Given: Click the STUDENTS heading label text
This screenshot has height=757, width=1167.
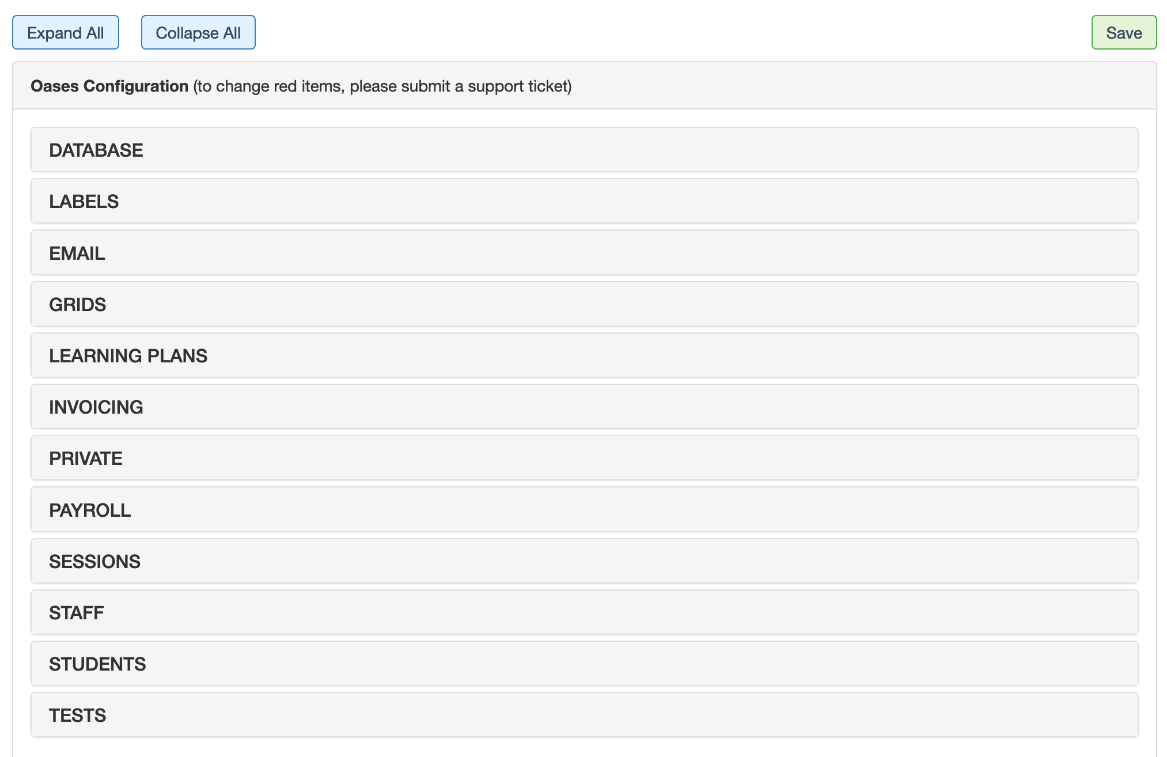Looking at the screenshot, I should pos(97,664).
